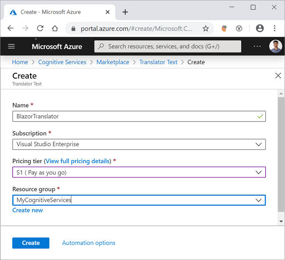
Task: Select the Create - Microsoft Azure tab
Action: [60, 12]
